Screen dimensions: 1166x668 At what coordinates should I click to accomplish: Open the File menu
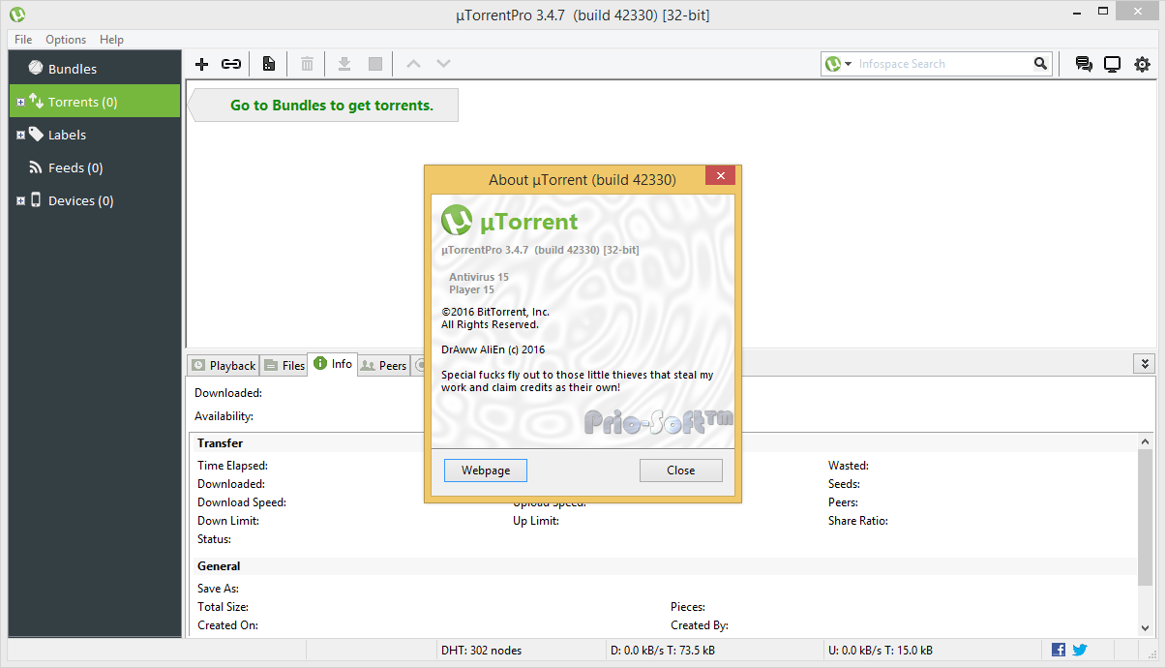pyautogui.click(x=23, y=40)
